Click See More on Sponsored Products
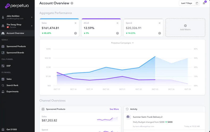 pyautogui.click(x=114, y=109)
